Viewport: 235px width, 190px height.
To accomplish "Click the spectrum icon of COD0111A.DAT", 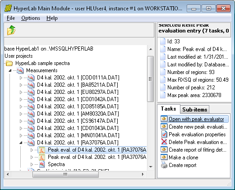I will (x=31, y=78).
